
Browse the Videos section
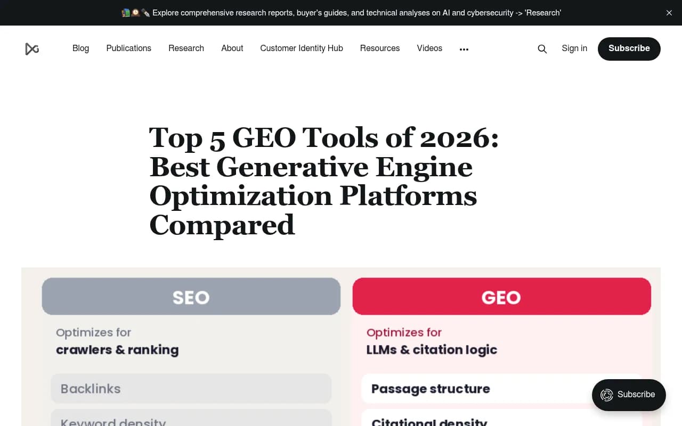coord(429,48)
